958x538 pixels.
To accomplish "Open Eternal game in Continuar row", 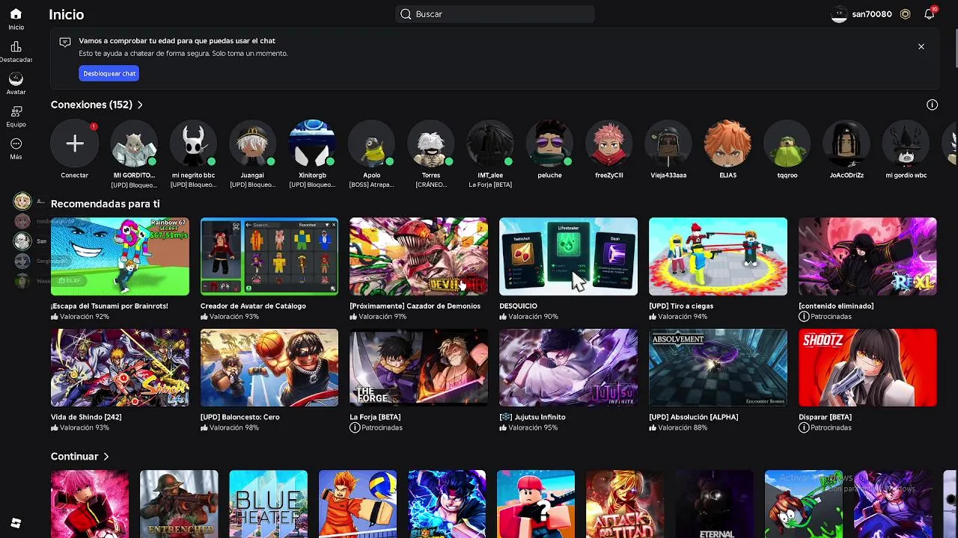I will point(715,504).
